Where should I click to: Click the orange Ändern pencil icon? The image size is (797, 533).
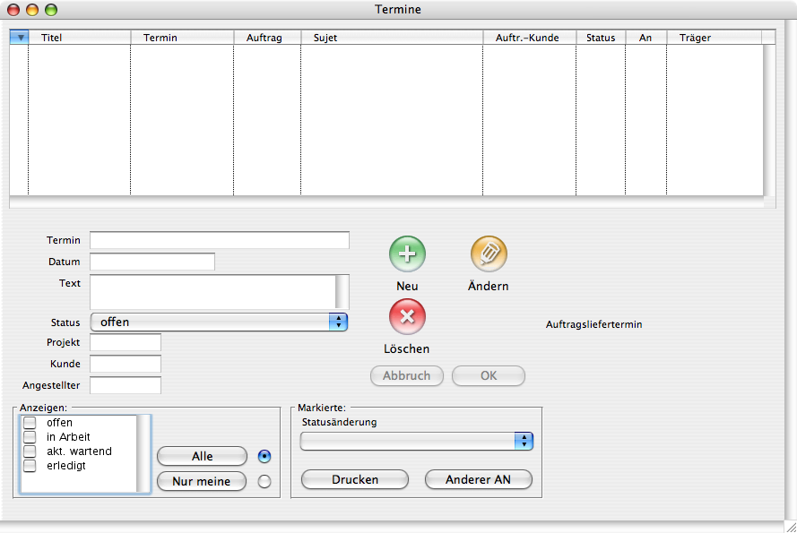(x=489, y=254)
